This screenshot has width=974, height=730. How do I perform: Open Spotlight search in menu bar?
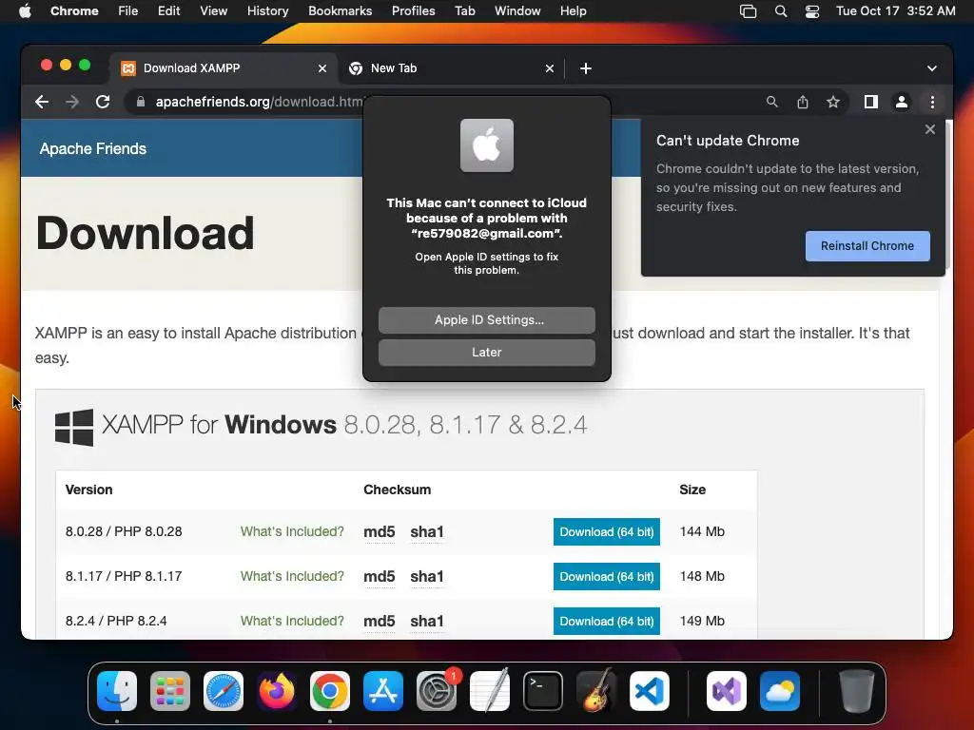tap(781, 11)
